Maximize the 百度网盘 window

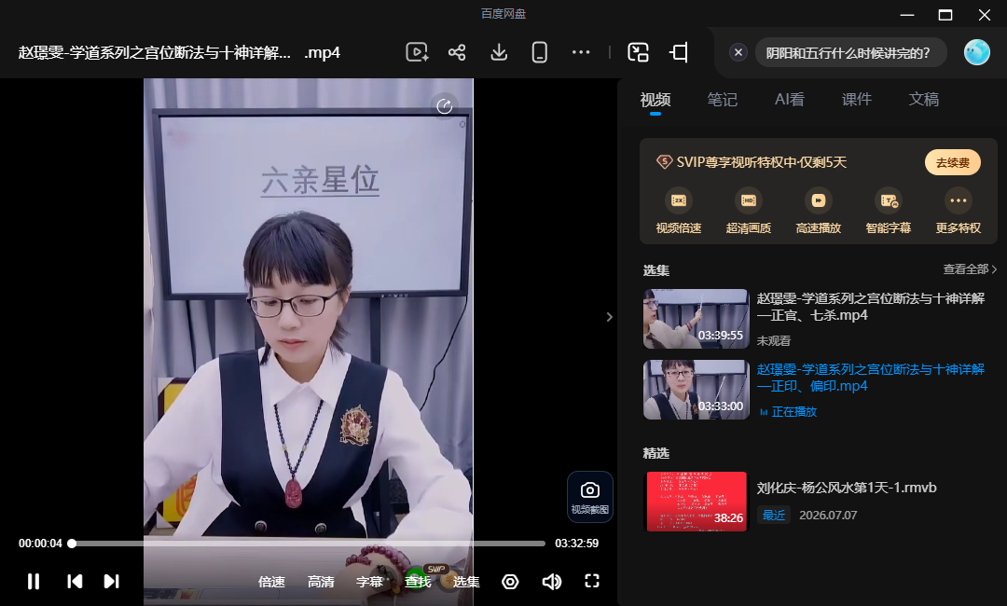click(945, 15)
